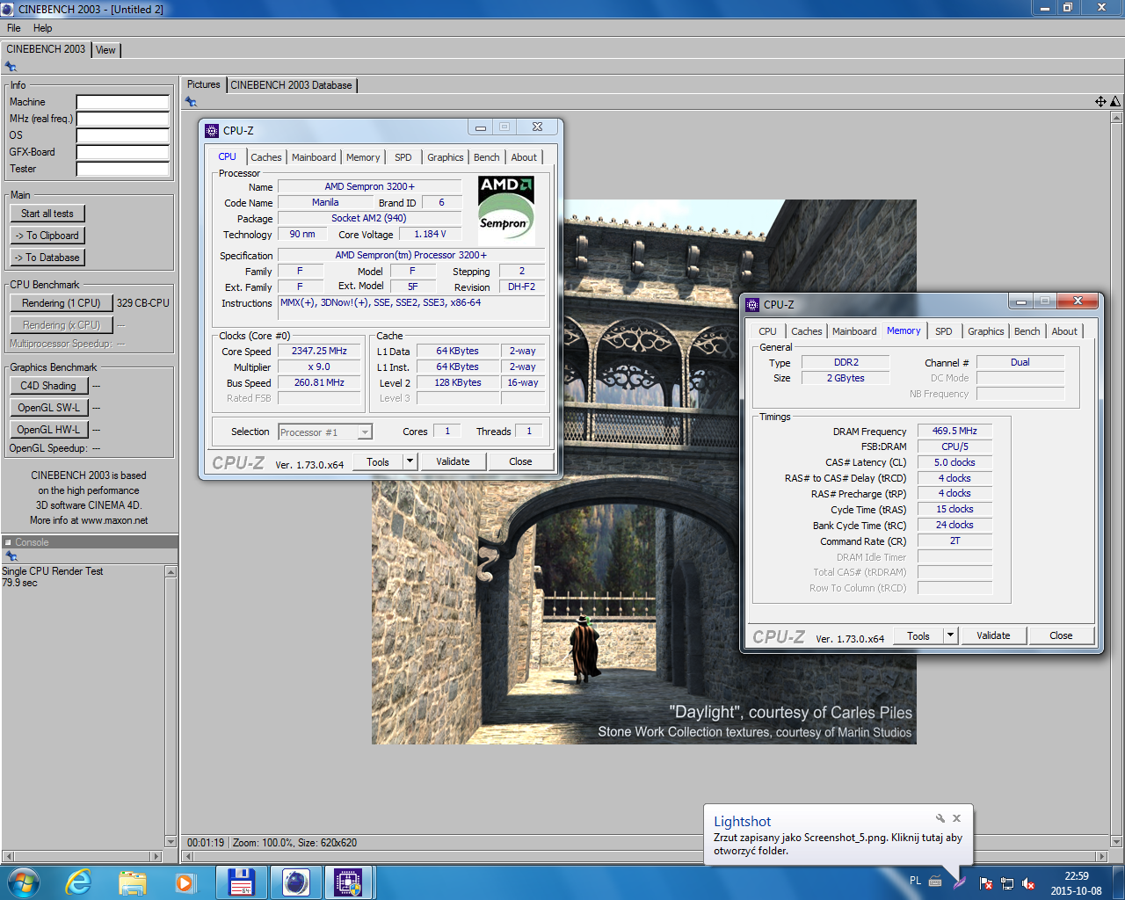
Task: Open Lightshot notification options wrench icon
Action: pyautogui.click(x=940, y=818)
